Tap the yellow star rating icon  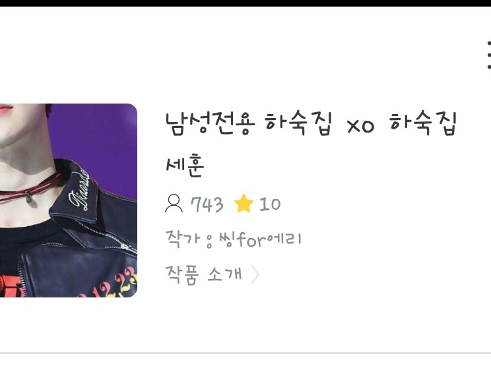244,203
